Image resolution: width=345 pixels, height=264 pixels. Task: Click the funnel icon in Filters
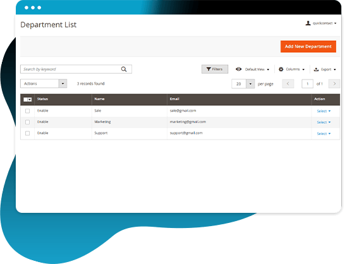209,69
